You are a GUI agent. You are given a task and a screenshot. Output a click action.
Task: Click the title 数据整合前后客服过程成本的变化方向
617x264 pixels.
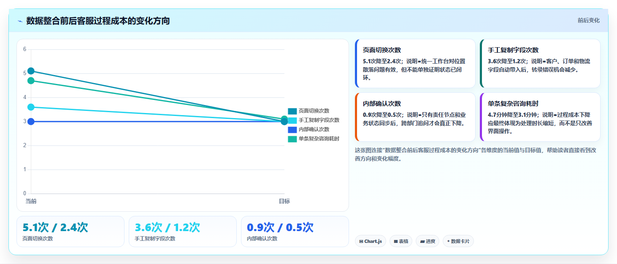[98, 21]
